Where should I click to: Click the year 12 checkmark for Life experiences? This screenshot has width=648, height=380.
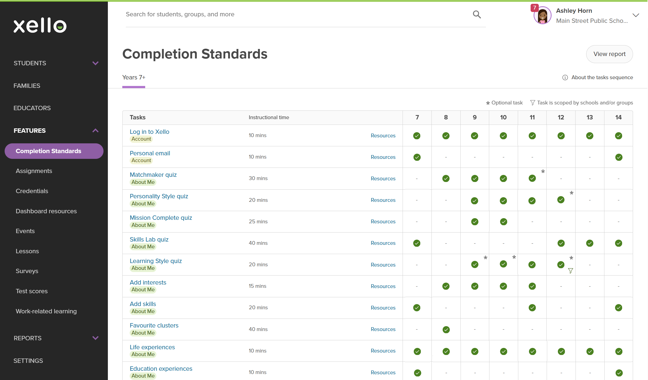tap(561, 351)
